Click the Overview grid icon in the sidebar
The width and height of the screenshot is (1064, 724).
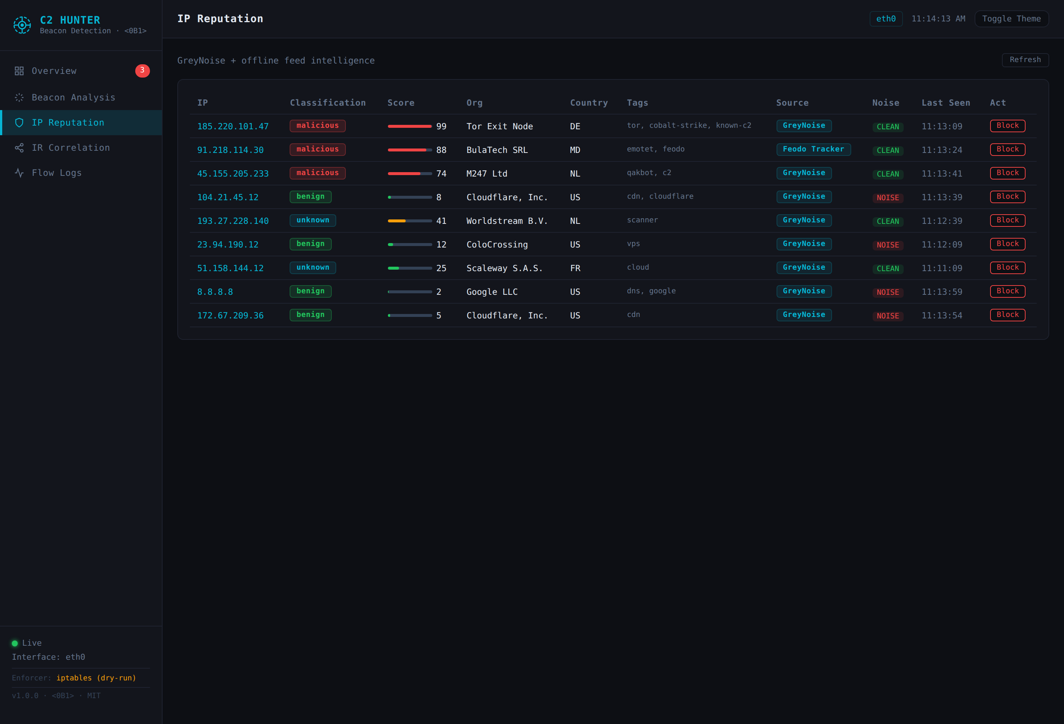point(19,71)
